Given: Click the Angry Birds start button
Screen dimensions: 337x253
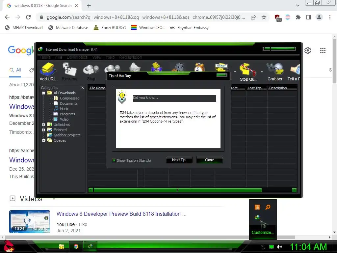Looking at the screenshot, I should pos(9,246).
